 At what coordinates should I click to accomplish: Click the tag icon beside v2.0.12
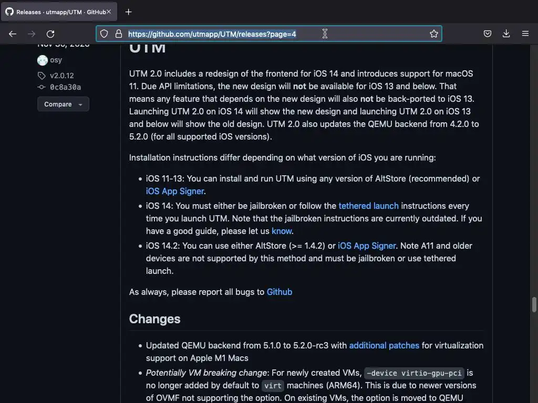(x=42, y=76)
